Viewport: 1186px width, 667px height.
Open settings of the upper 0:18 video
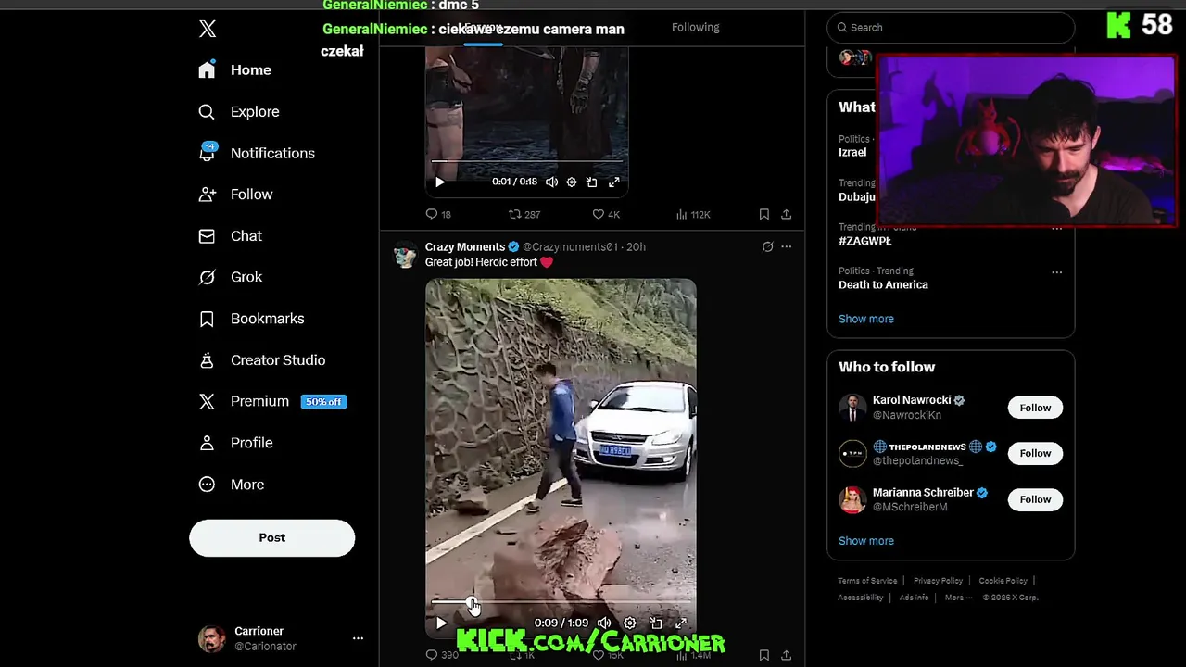(572, 182)
